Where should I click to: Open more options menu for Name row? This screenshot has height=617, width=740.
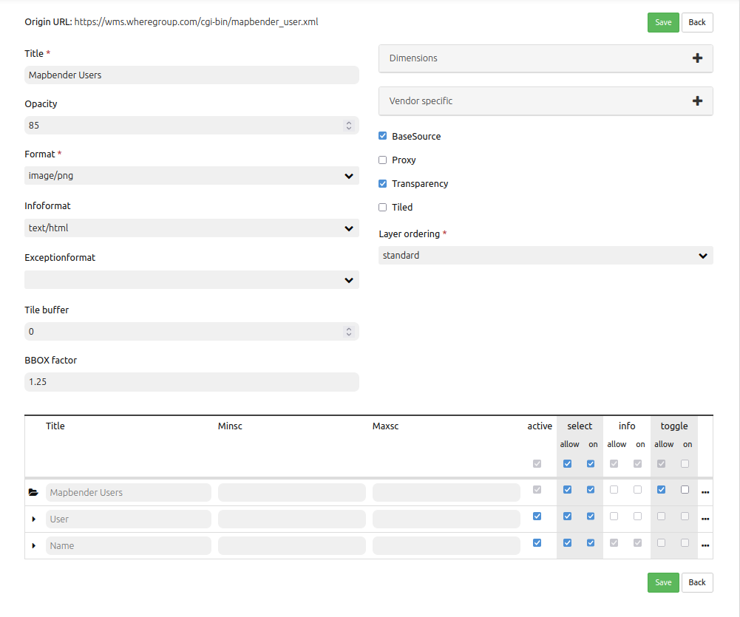pos(705,545)
